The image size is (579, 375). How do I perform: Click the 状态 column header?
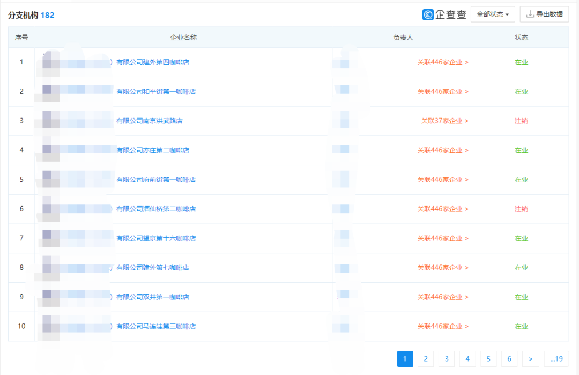click(521, 38)
